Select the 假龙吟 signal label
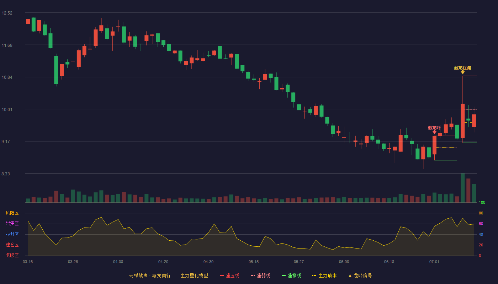Viewport: 498px width, 284px height. pos(434,127)
